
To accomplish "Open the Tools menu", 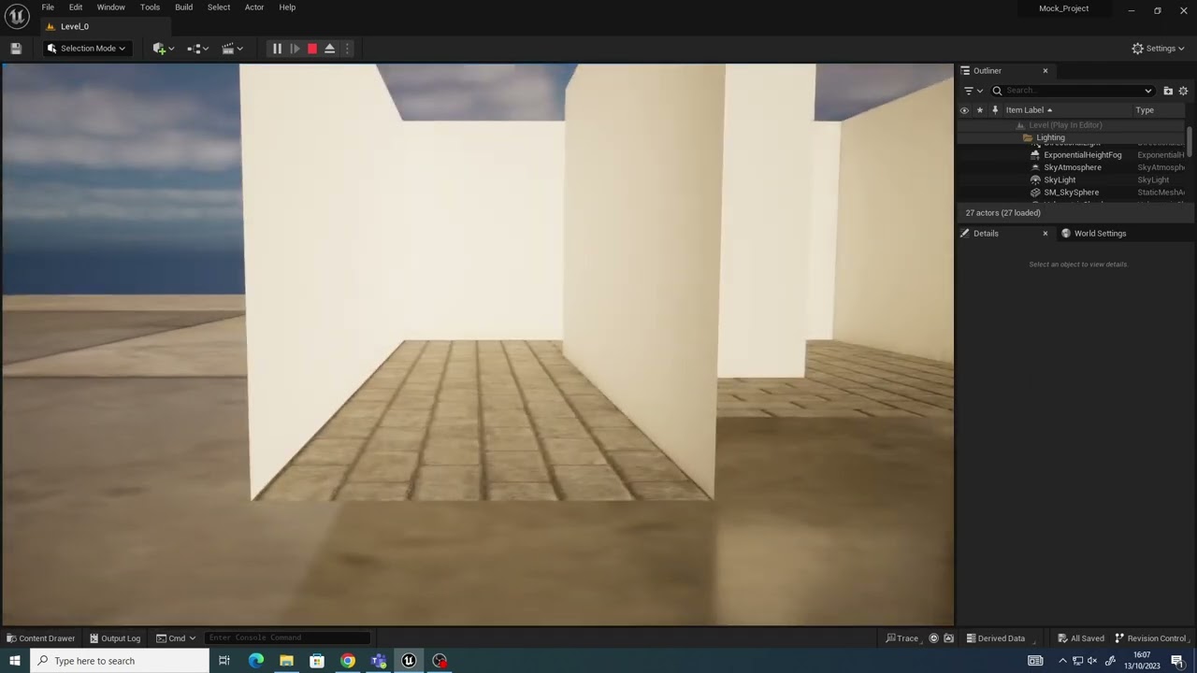I will point(150,7).
